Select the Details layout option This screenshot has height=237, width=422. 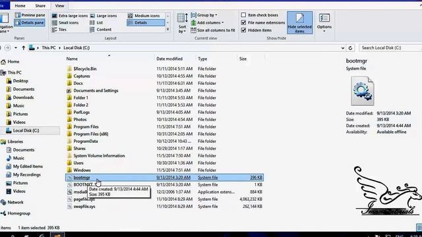146,23
